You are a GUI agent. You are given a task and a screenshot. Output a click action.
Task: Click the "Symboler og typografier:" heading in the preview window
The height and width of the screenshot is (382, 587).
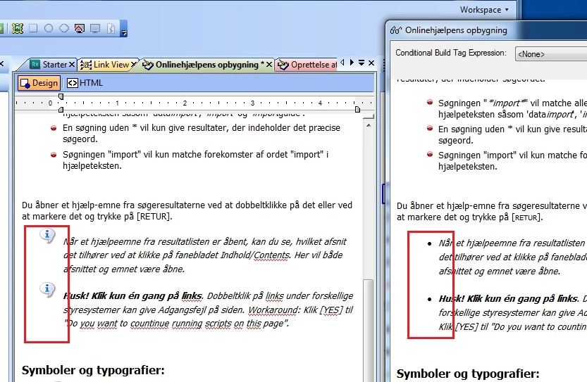coord(468,374)
